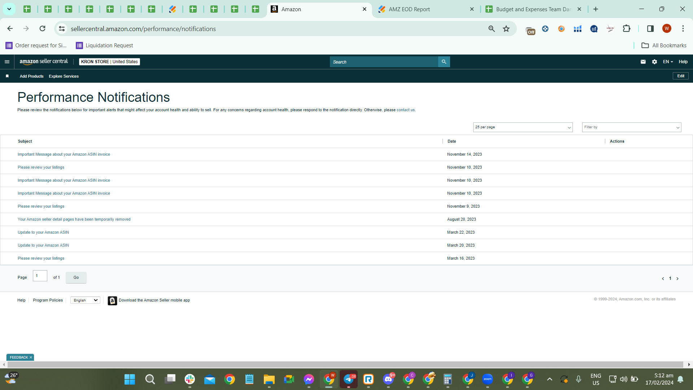The height and width of the screenshot is (390, 693).
Task: Open the Chrome three-dot menu
Action: point(683,29)
